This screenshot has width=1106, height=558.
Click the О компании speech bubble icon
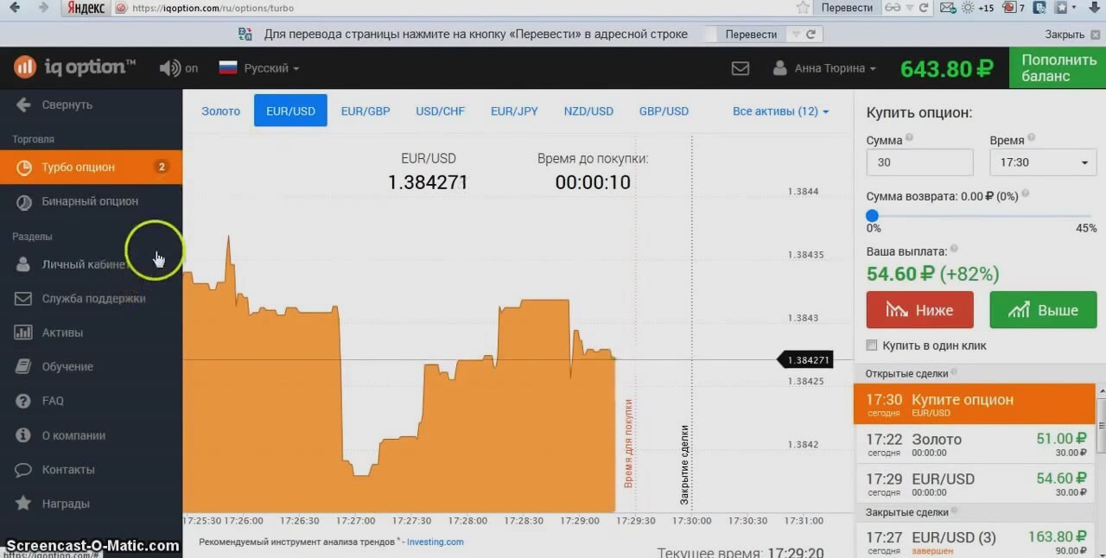pos(24,435)
